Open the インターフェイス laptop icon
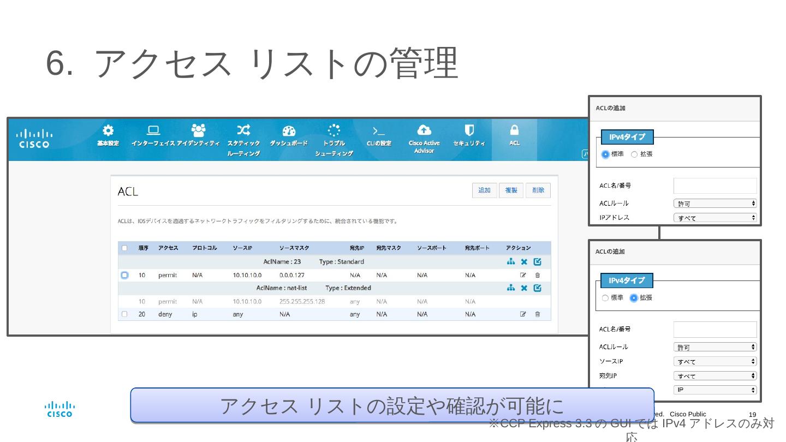The height and width of the screenshot is (442, 786). pyautogui.click(x=153, y=131)
